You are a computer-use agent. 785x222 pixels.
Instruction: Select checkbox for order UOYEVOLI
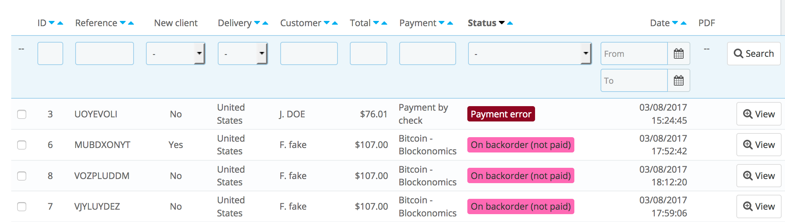pyautogui.click(x=22, y=114)
